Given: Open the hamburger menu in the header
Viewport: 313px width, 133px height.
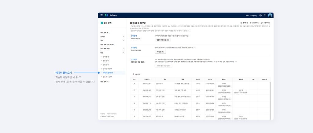Looking at the screenshot, I should tap(101, 15).
